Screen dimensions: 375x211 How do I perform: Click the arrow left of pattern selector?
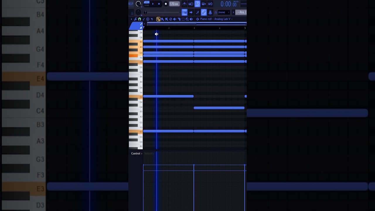coord(233,12)
